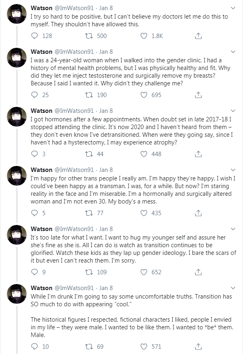
Task: Retweet the tweet with 500 retweets
Action: pyautogui.click(x=89, y=36)
